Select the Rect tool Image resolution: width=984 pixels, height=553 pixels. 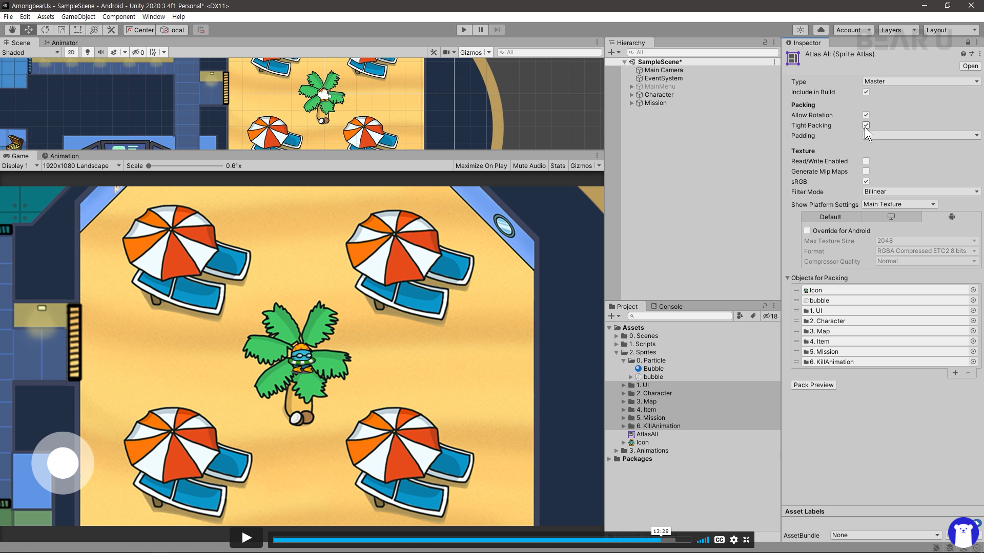click(78, 30)
